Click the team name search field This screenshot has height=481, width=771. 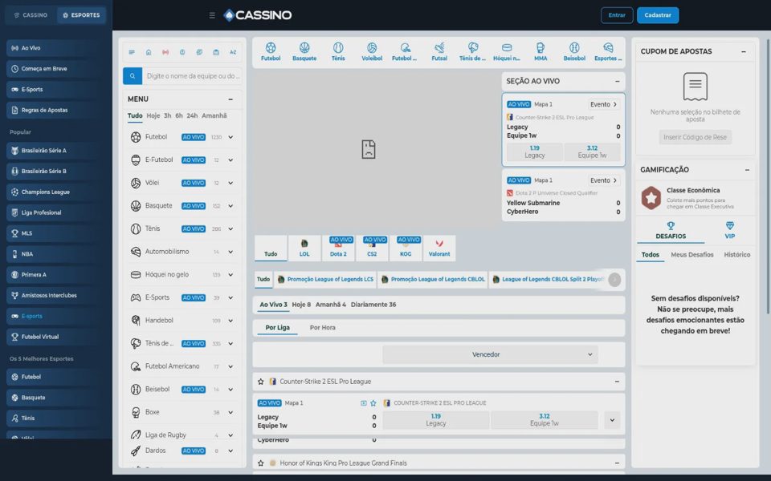point(192,76)
